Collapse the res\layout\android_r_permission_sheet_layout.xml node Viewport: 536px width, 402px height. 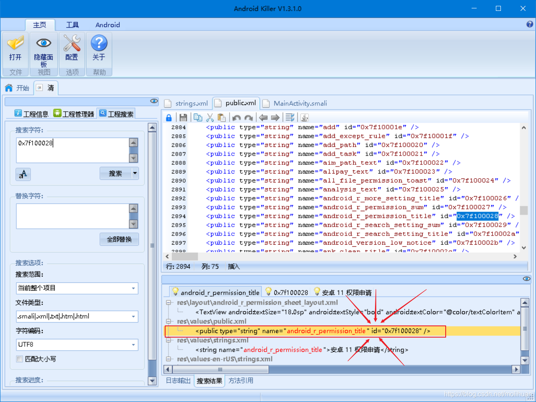click(x=168, y=302)
